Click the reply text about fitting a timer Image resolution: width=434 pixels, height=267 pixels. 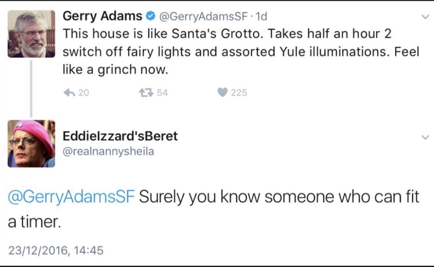tap(279, 197)
